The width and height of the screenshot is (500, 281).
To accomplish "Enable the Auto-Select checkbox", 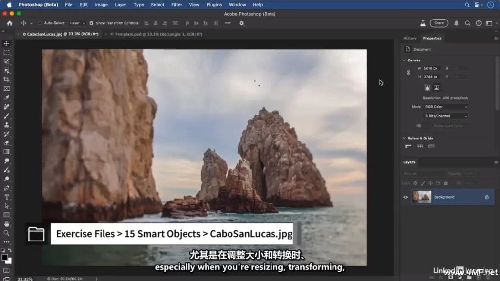I will (40, 23).
